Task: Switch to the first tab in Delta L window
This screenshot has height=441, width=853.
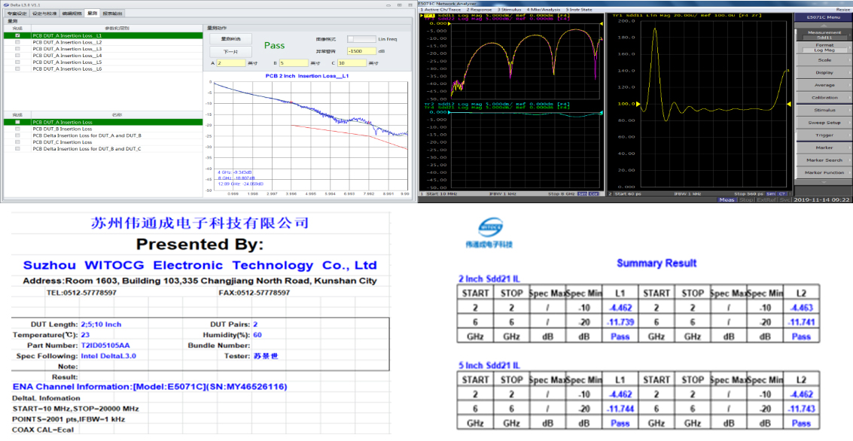Action: point(17,14)
